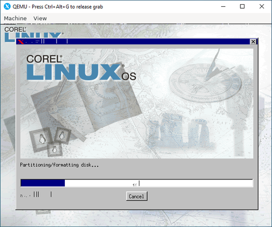Close the QEMU window

pyautogui.click(x=262, y=7)
